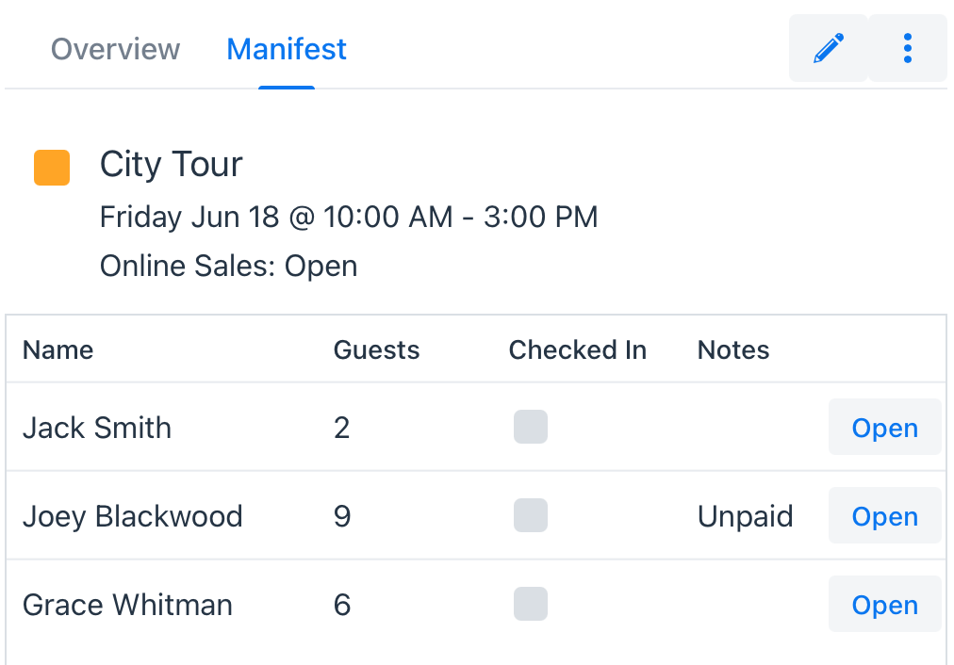
Task: Mark Grace Whitman as checked in
Action: (x=531, y=604)
